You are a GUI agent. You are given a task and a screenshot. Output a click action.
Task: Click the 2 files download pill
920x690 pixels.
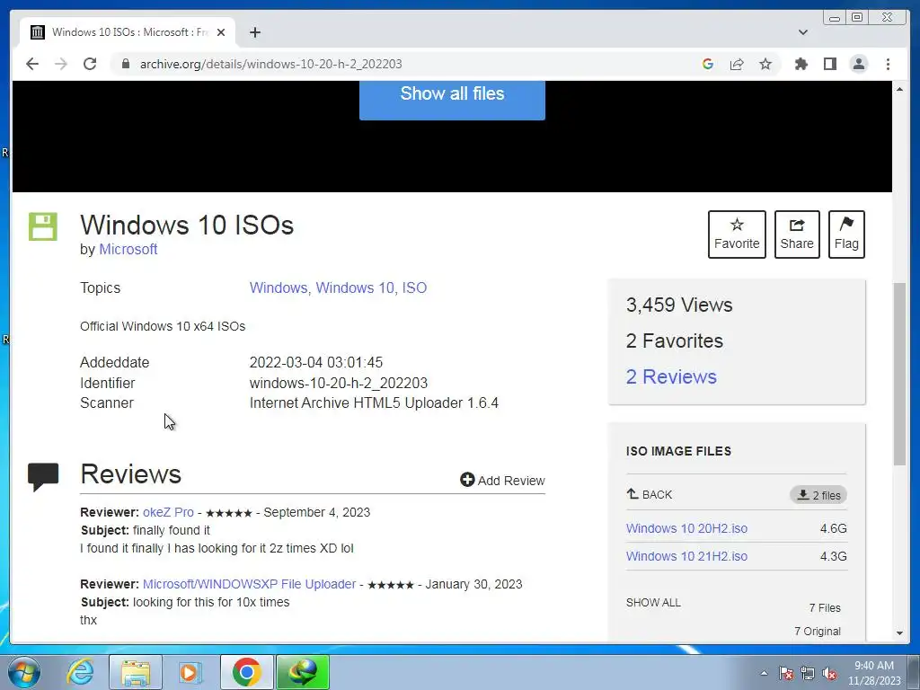coord(818,495)
